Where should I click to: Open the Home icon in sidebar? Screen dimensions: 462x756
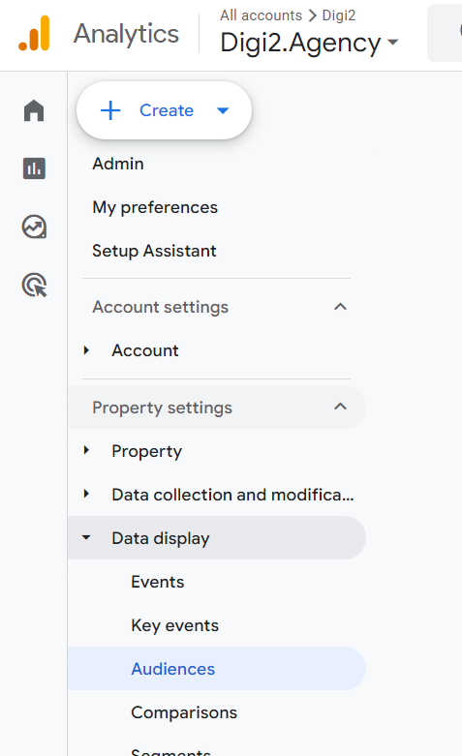tap(34, 110)
